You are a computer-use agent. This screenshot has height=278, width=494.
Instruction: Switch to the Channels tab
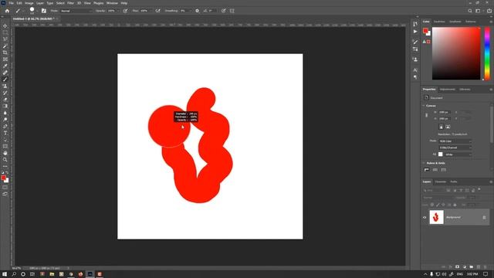pos(441,181)
